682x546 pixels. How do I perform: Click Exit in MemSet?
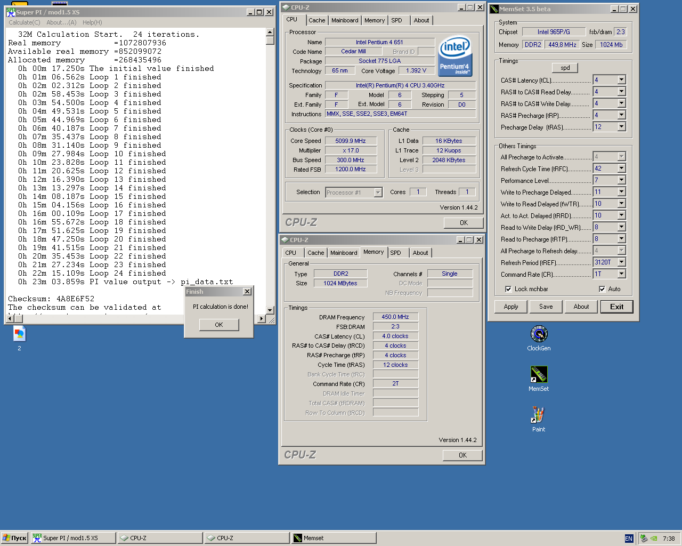(x=617, y=307)
